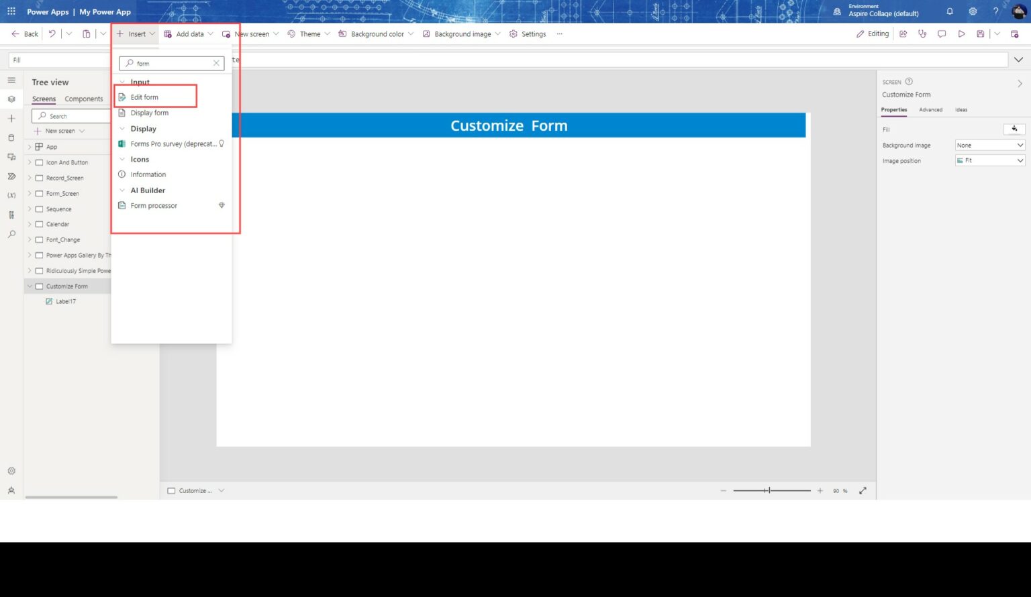The image size is (1031, 597).
Task: Open the Fill color picker for the screen
Action: click(x=1014, y=129)
